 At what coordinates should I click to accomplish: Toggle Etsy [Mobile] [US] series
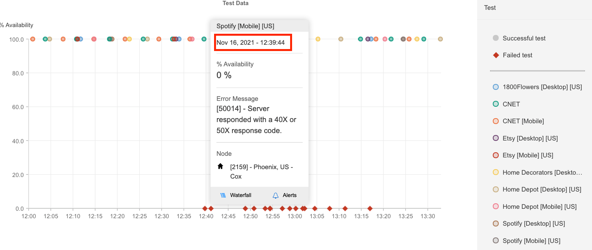click(x=528, y=155)
